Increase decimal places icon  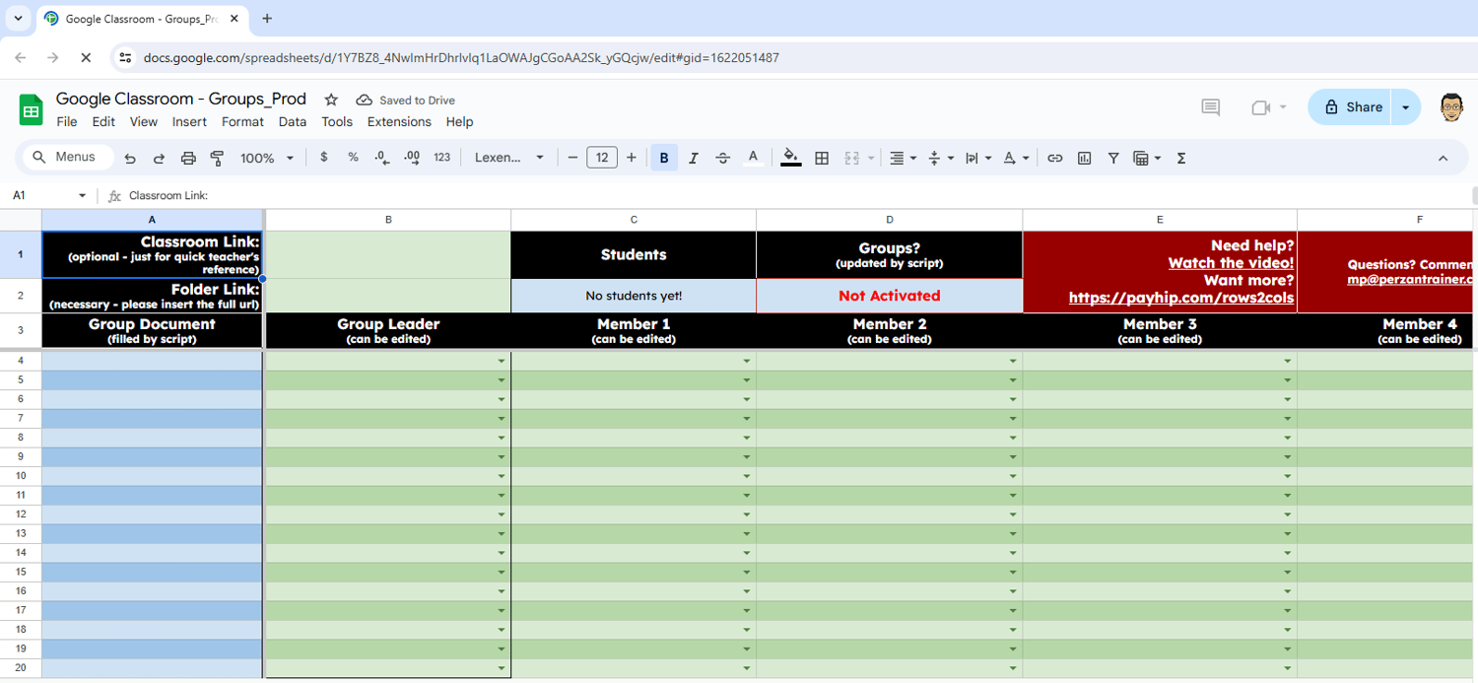click(412, 158)
